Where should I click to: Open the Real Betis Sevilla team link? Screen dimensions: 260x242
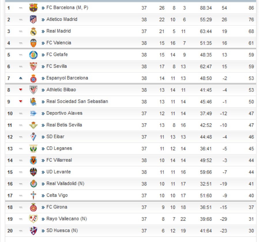[64, 125]
